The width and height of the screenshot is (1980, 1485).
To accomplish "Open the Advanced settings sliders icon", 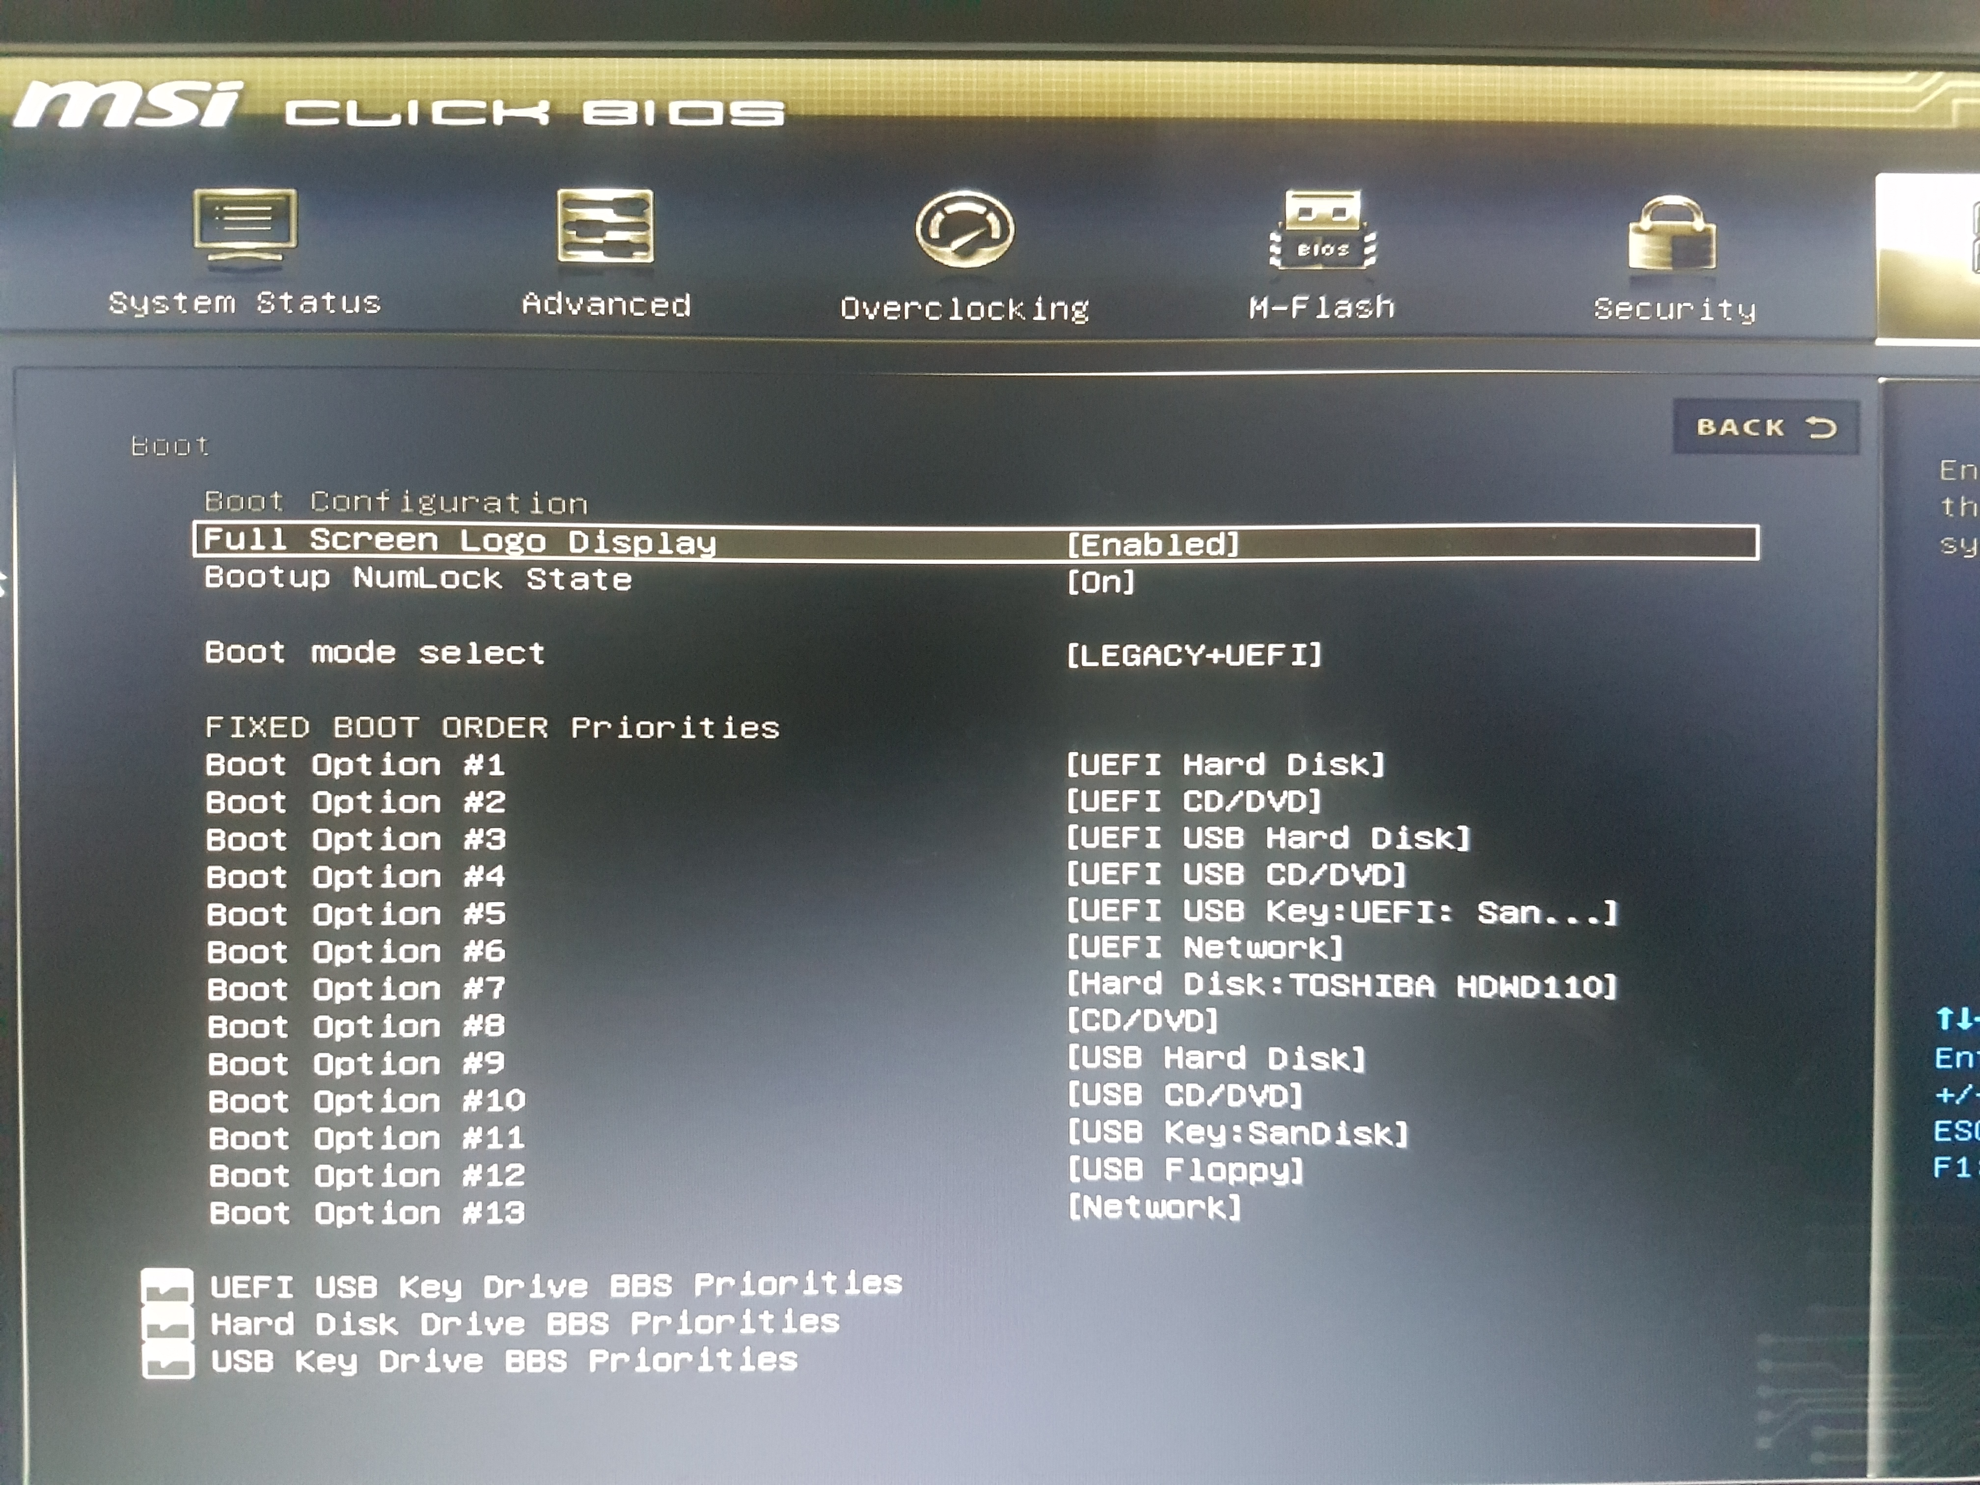I will point(605,225).
